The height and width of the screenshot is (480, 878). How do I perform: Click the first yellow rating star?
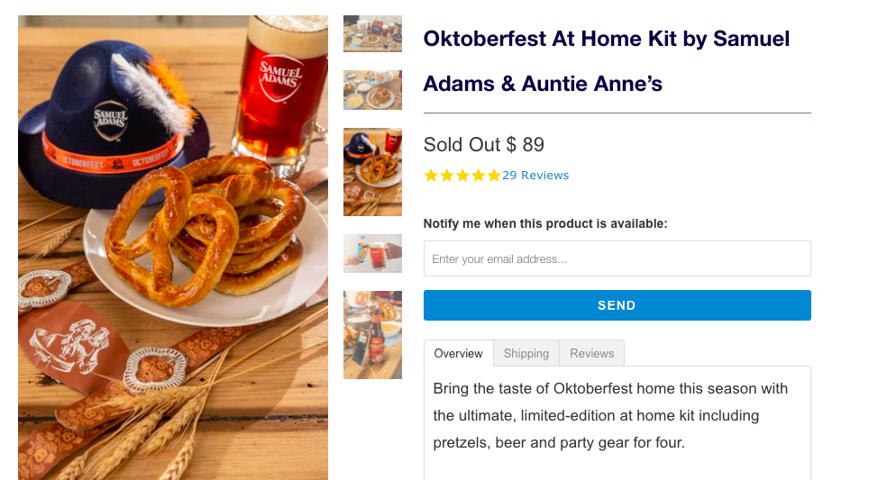pyautogui.click(x=431, y=176)
